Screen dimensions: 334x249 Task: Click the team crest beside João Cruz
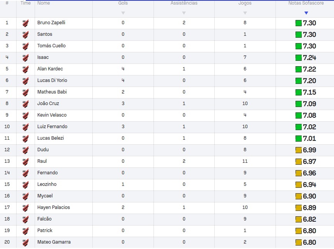point(25,104)
